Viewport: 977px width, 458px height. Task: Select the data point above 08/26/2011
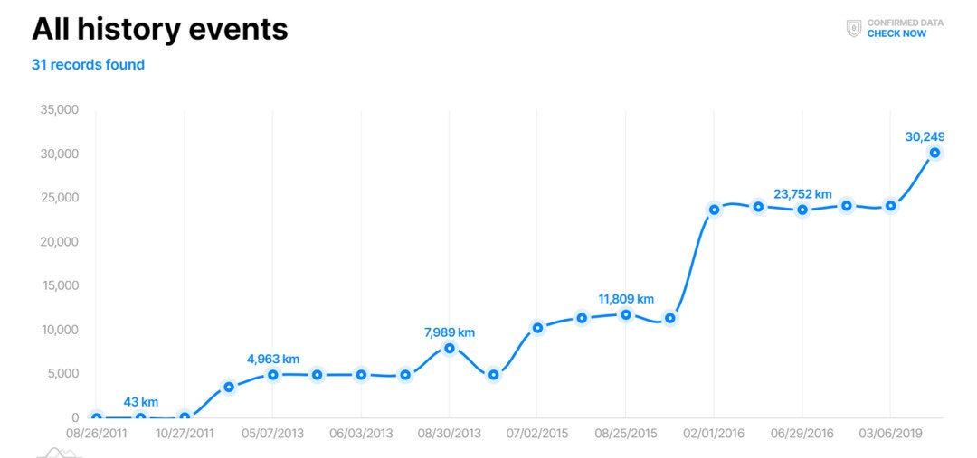[x=97, y=417]
